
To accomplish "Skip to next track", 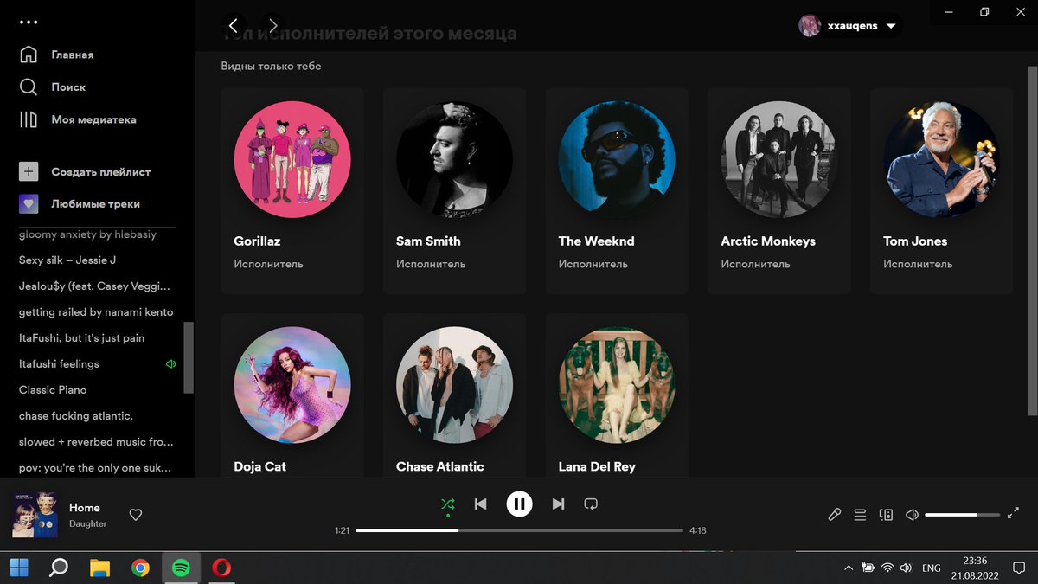I will (558, 504).
